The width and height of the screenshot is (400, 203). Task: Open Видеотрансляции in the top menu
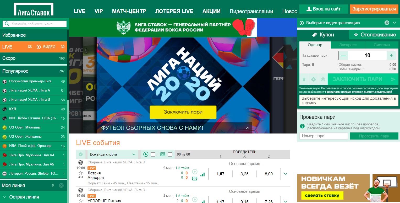pos(251,11)
